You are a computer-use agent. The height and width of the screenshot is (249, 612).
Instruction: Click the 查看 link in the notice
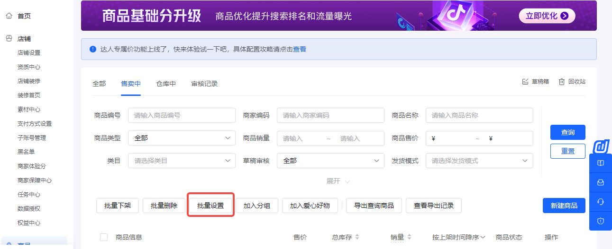pyautogui.click(x=300, y=49)
